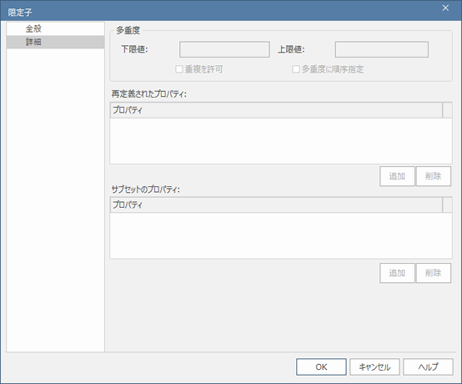Click empty area of サブセットのプロパティ list

(281, 235)
